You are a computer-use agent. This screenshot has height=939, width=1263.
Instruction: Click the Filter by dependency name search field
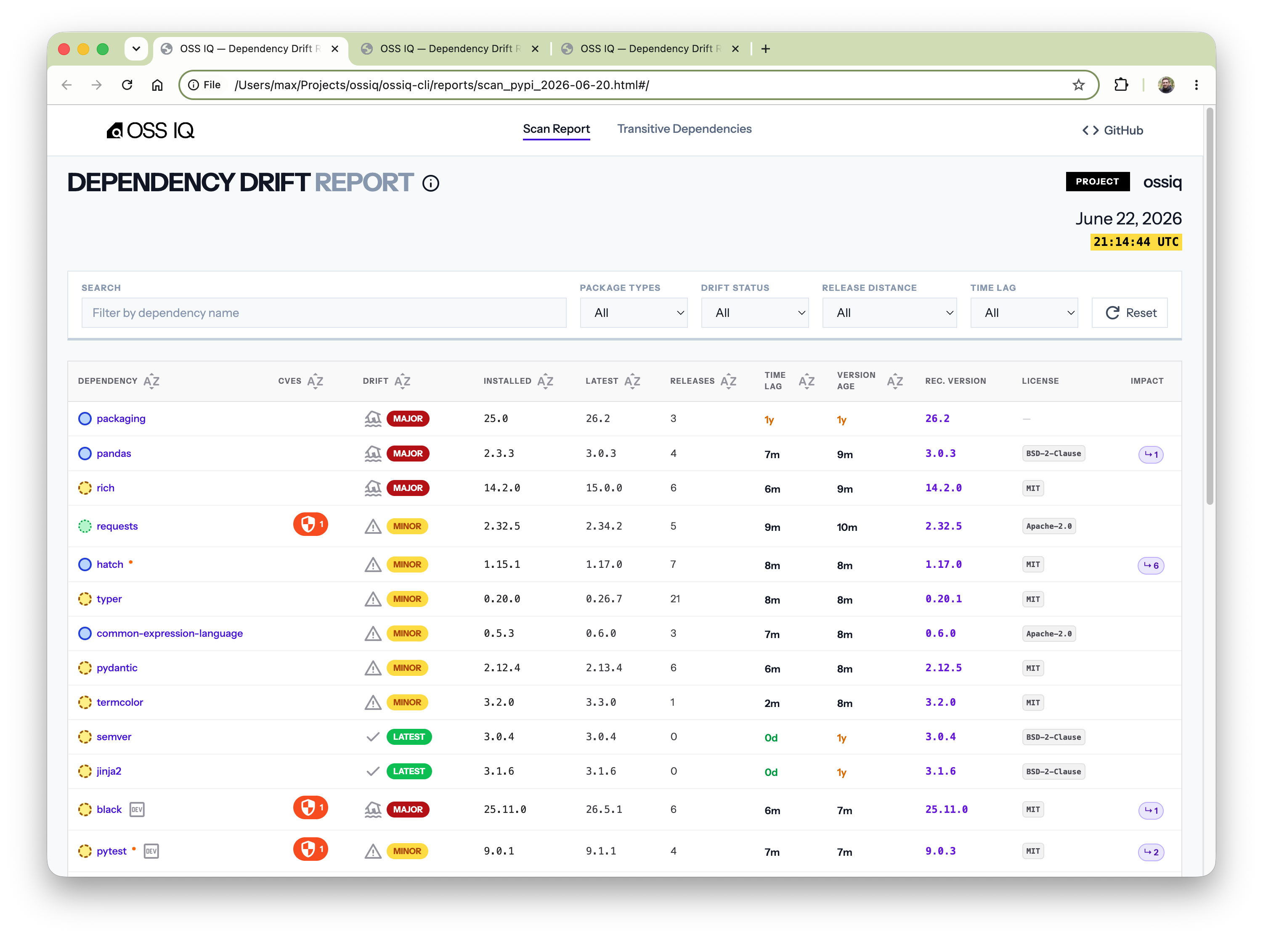[x=324, y=313]
